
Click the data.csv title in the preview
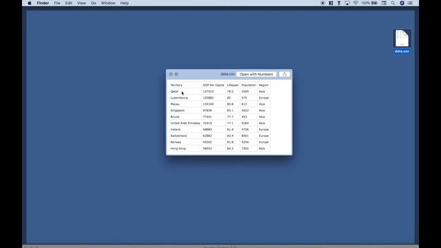coord(227,74)
